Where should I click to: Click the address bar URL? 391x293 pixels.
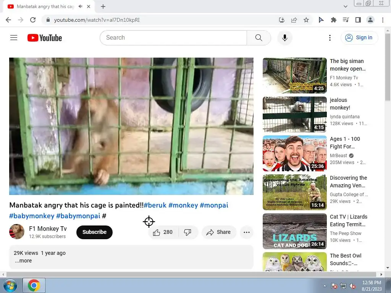click(97, 20)
